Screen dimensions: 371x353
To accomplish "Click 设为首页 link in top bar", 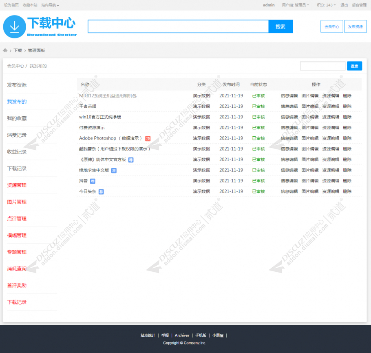I will click(x=11, y=5).
